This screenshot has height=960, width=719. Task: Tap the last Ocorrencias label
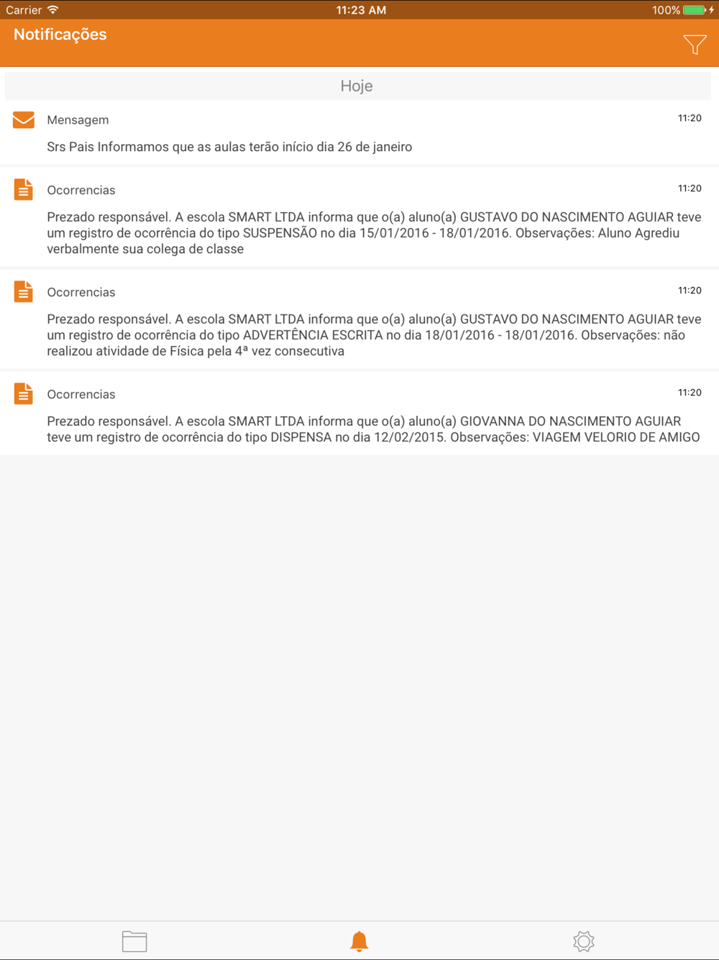(81, 394)
